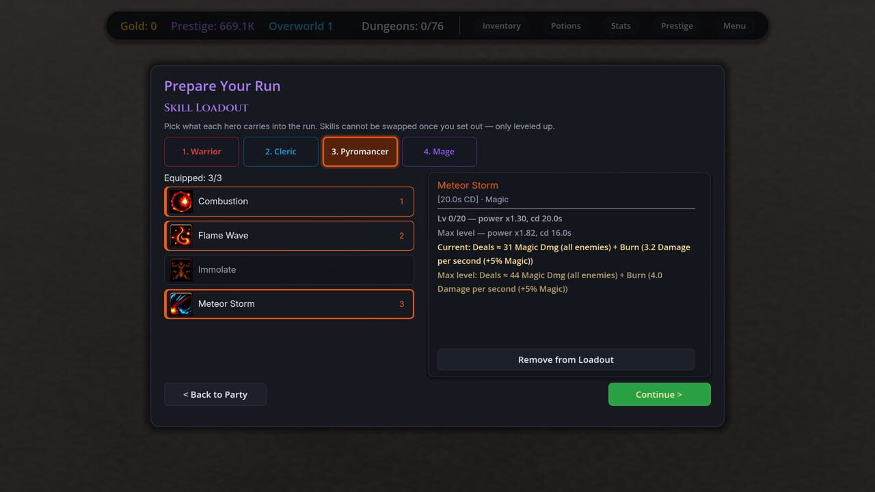Click the Meteor Storm detail title
This screenshot has height=492, width=875.
tap(468, 185)
